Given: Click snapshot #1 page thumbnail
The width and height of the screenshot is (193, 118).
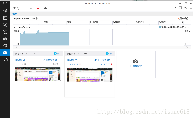Looking at the screenshot, I should 37,74.
